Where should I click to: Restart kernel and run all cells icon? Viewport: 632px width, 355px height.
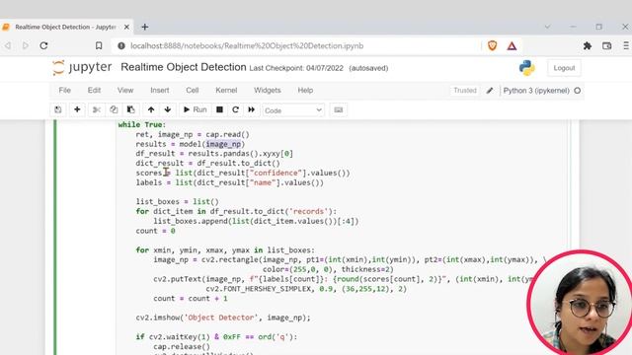252,109
